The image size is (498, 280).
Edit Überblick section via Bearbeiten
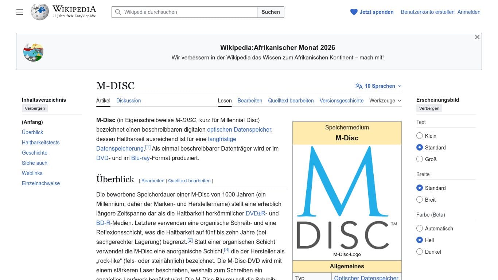click(153, 181)
